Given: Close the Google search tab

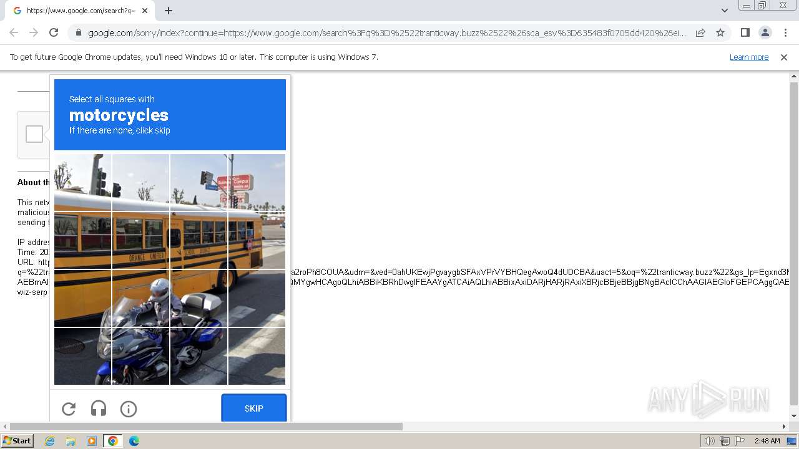Looking at the screenshot, I should point(145,11).
